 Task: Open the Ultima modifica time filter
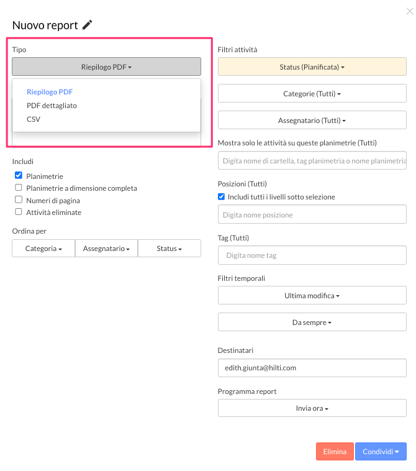tap(312, 295)
